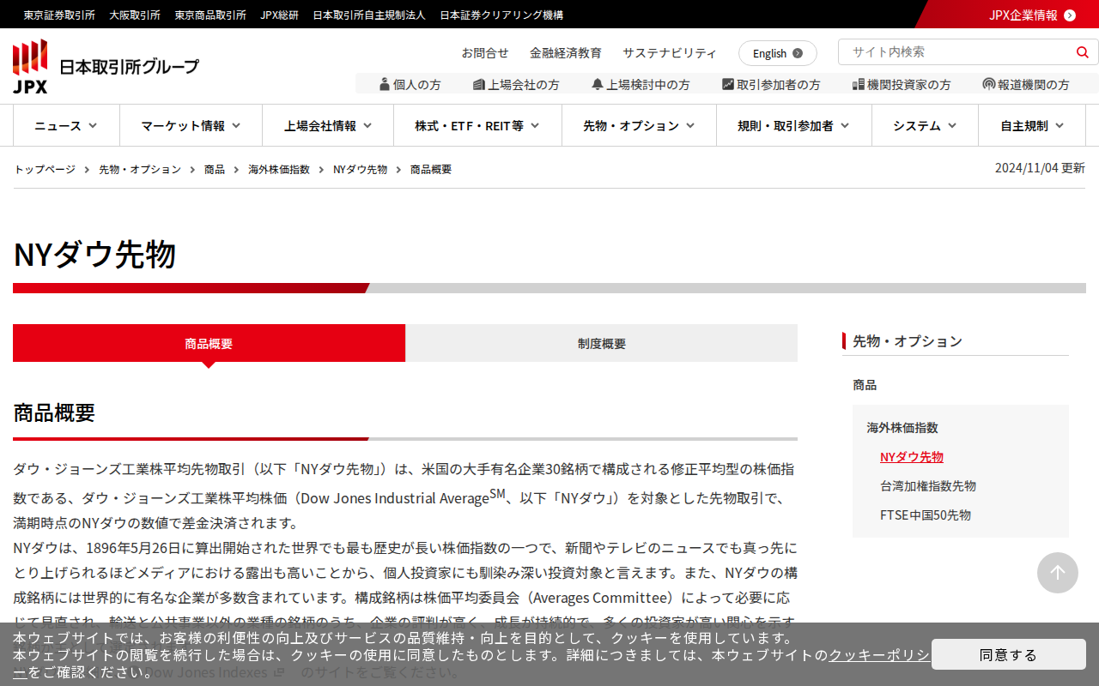Switch language with the English button
Screen dimensions: 1099x686
pos(778,53)
